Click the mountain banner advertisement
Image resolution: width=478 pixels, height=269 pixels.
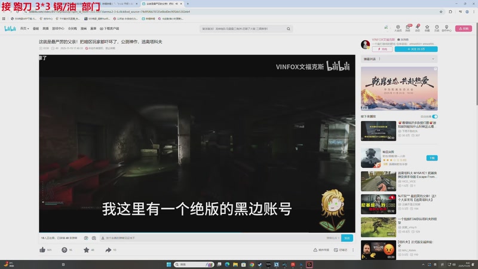[x=399, y=88]
